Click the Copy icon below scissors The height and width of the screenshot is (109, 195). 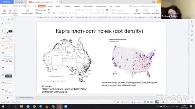click(9, 13)
